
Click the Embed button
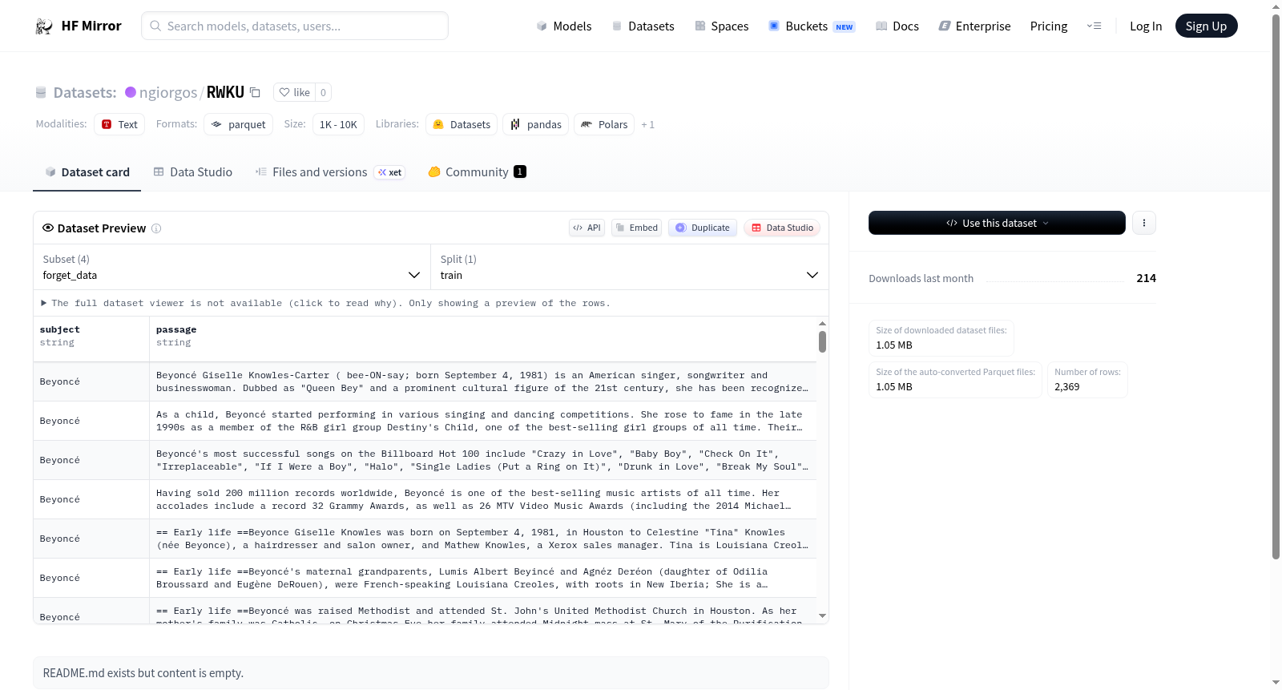pyautogui.click(x=637, y=228)
